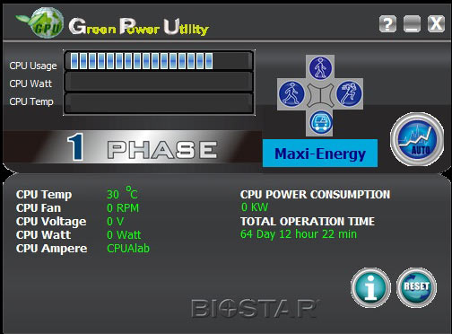
Task: Click the '0 RPM' fan value
Action: pos(123,207)
